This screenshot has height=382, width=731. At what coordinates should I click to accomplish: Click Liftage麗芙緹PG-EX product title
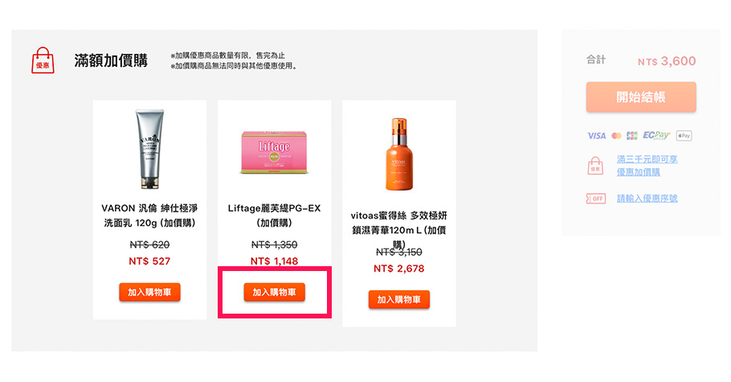(x=274, y=216)
